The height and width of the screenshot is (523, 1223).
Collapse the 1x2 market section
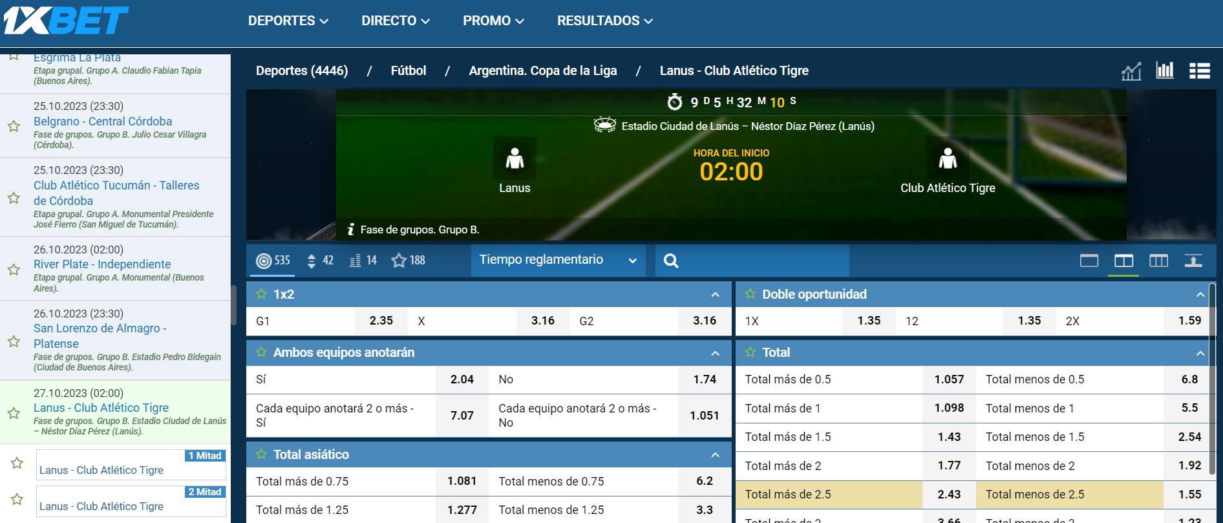pos(715,295)
